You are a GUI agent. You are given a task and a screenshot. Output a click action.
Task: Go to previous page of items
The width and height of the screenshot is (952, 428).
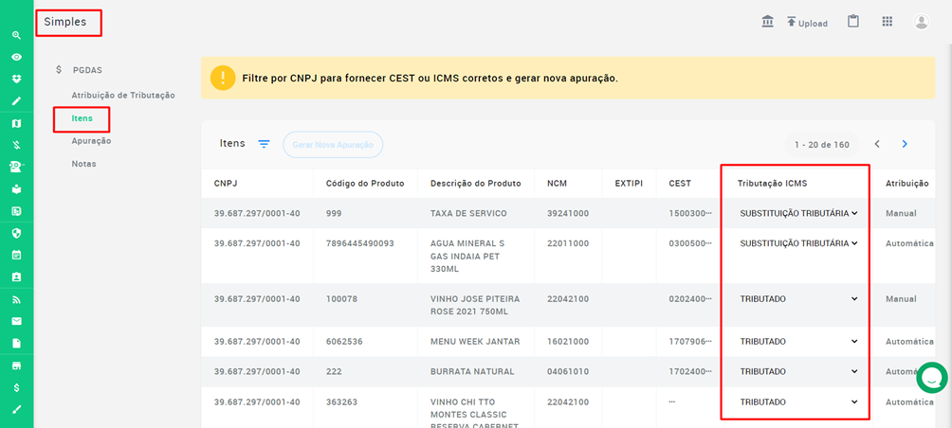point(877,144)
